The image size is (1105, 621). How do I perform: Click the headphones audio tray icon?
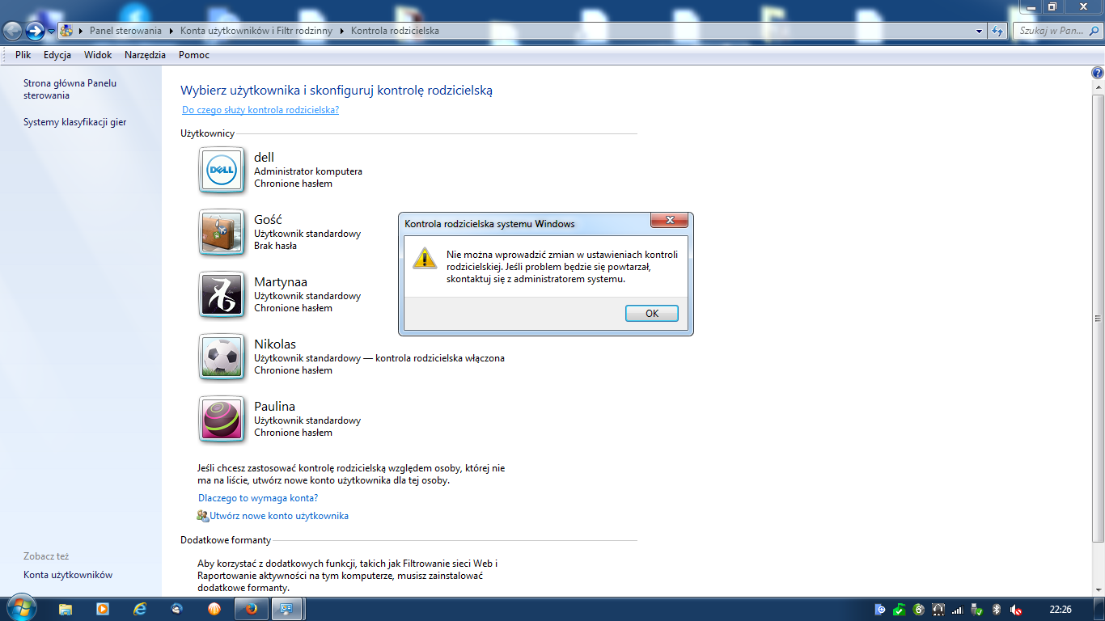(x=938, y=610)
